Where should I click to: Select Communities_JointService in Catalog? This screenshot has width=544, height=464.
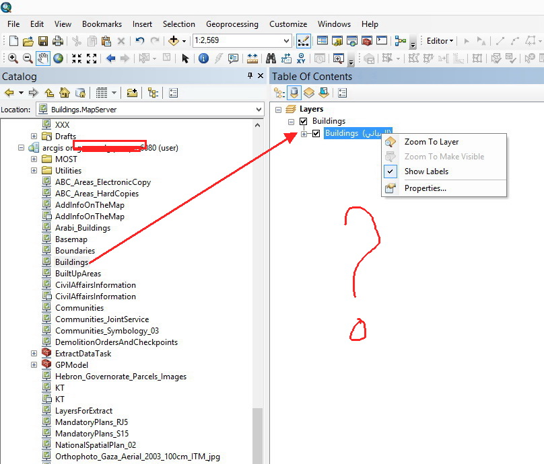pyautogui.click(x=102, y=319)
